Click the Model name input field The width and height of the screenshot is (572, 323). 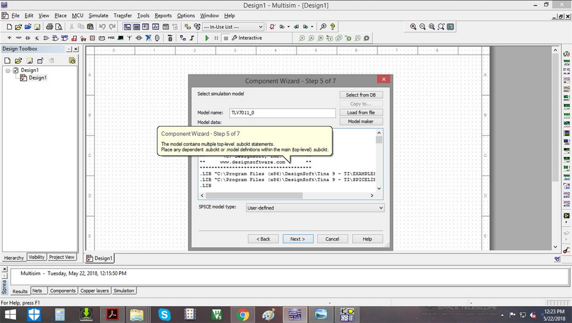282,113
